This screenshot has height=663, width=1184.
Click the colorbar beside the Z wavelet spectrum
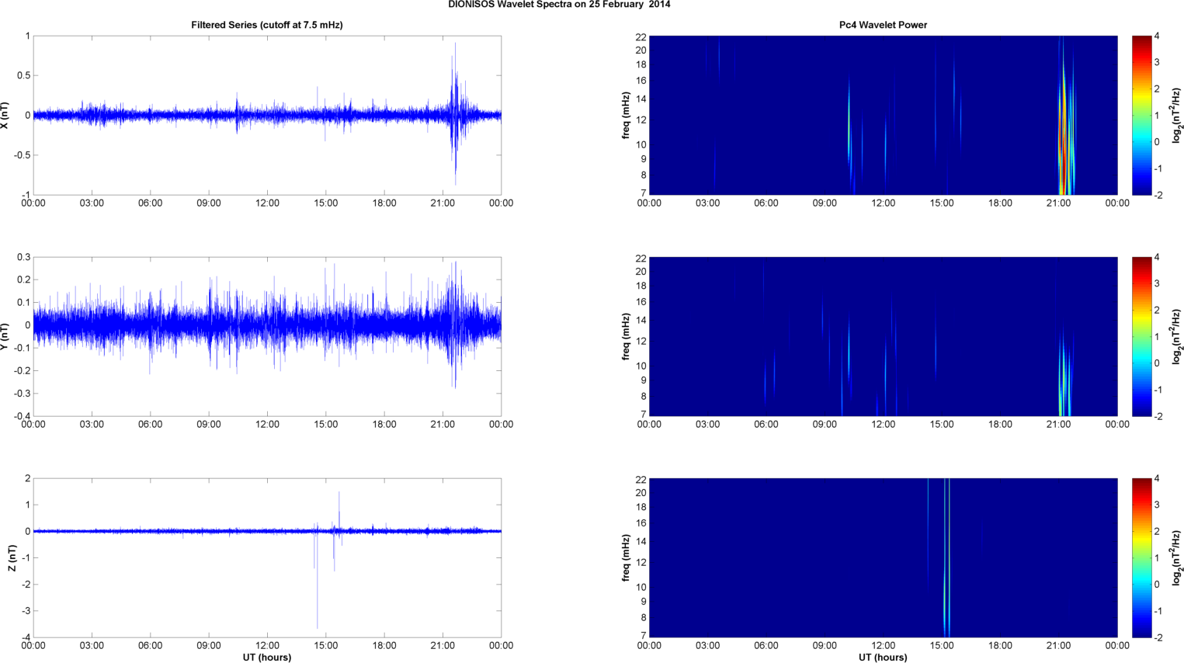tap(1142, 557)
